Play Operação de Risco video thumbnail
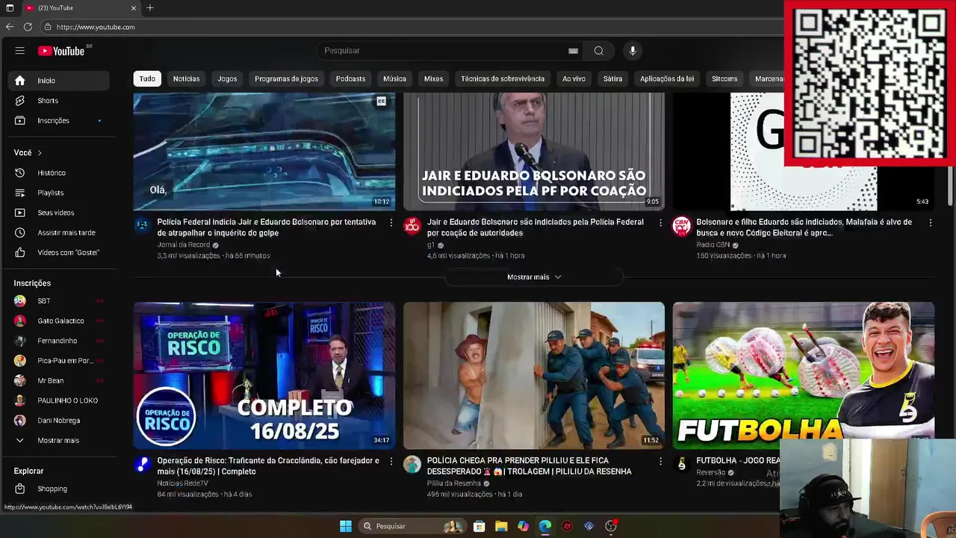The image size is (956, 538). coord(264,376)
